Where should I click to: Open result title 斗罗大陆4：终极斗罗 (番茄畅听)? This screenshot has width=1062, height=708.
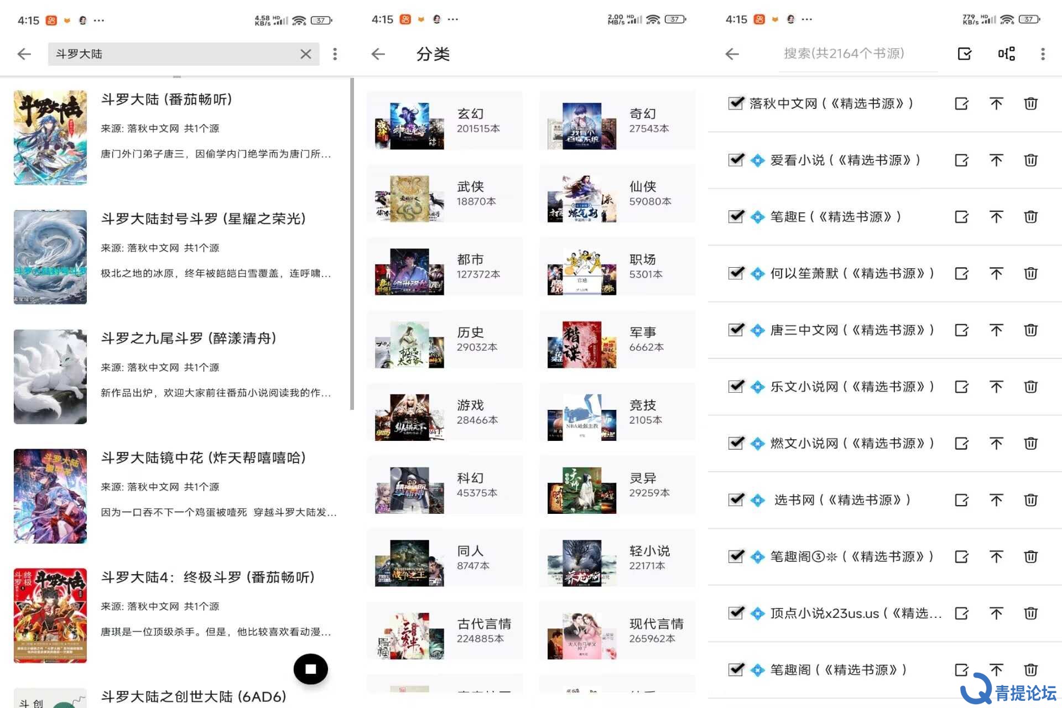pyautogui.click(x=208, y=577)
